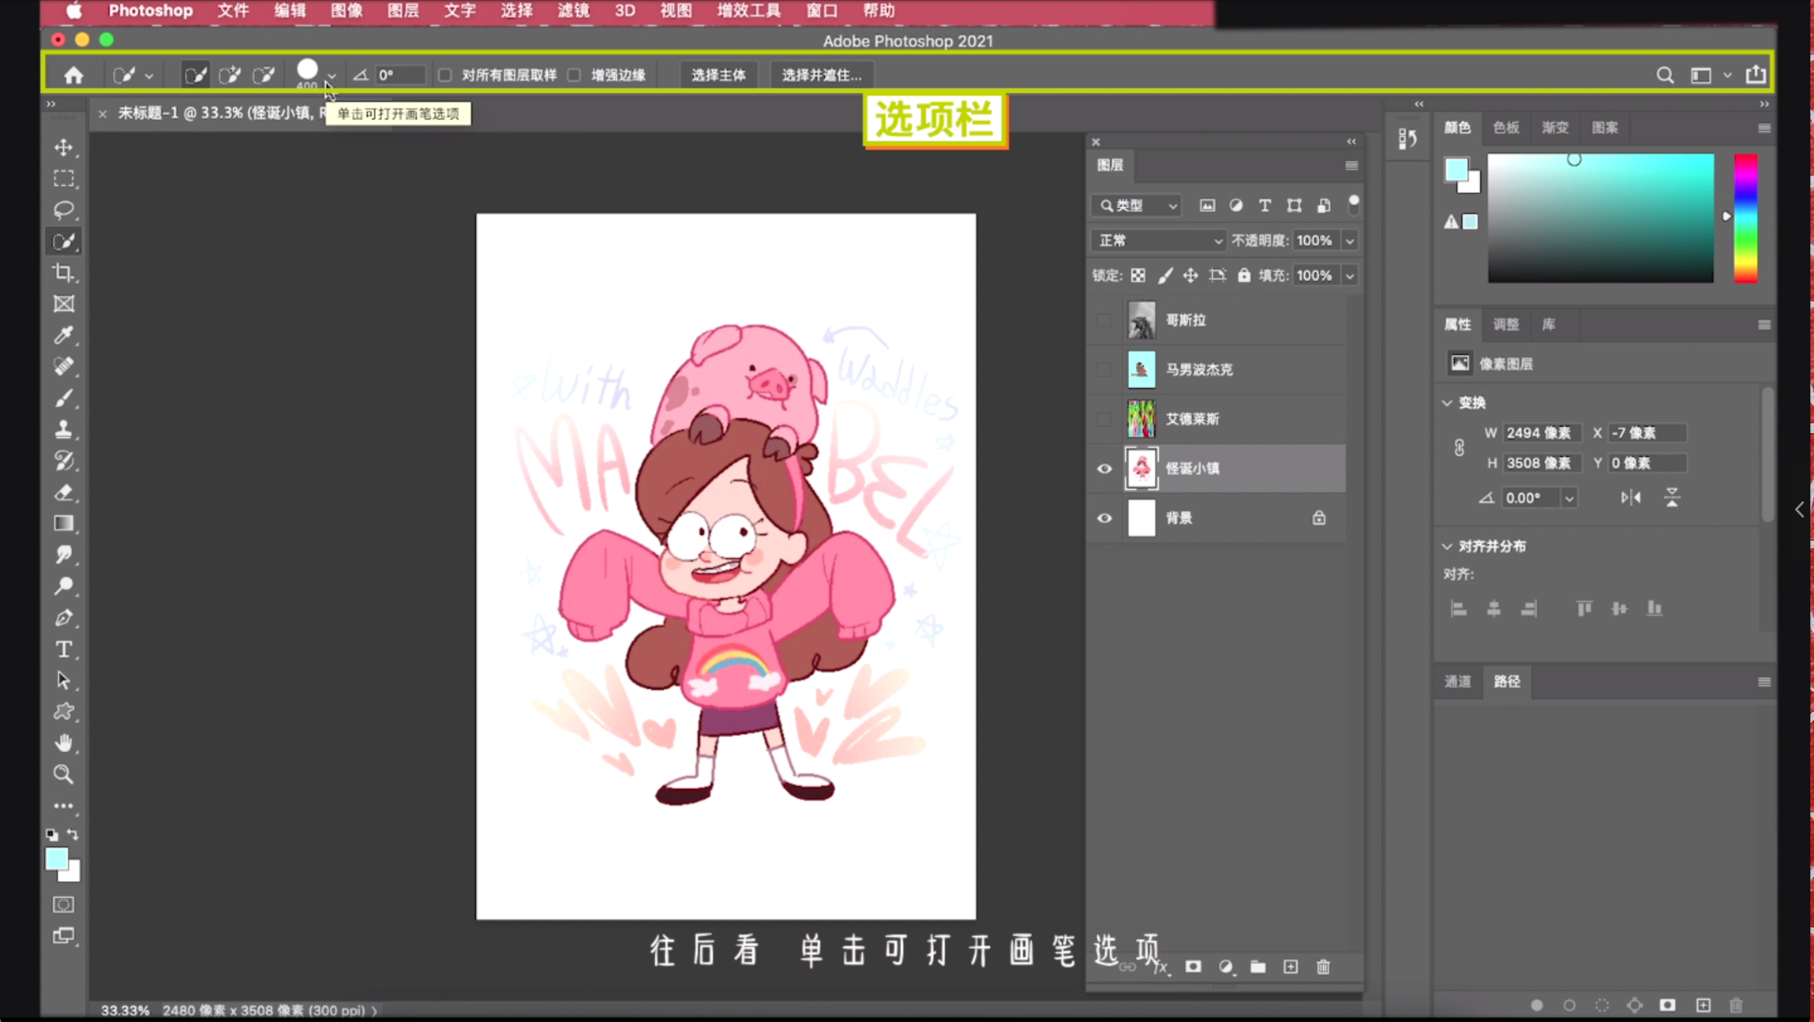Switch to the 通道 tab
This screenshot has height=1022, width=1814.
[1457, 681]
